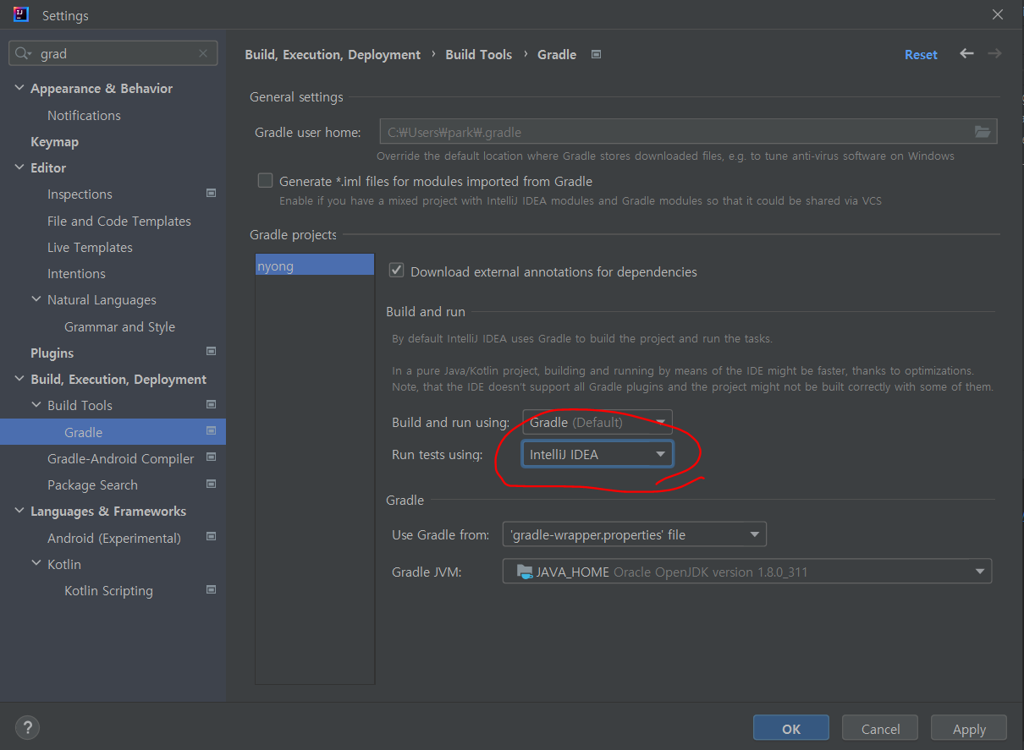The image size is (1024, 750).
Task: Click the project-level icon beside Kotlin Scripting
Action: click(x=212, y=590)
